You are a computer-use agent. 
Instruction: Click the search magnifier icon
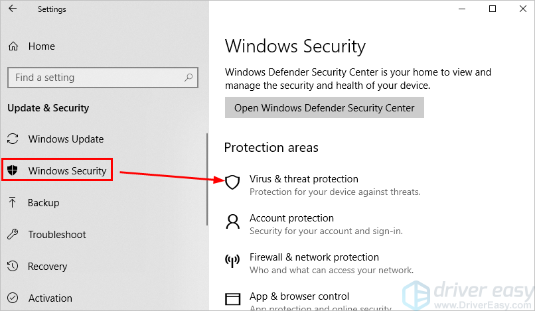(189, 78)
